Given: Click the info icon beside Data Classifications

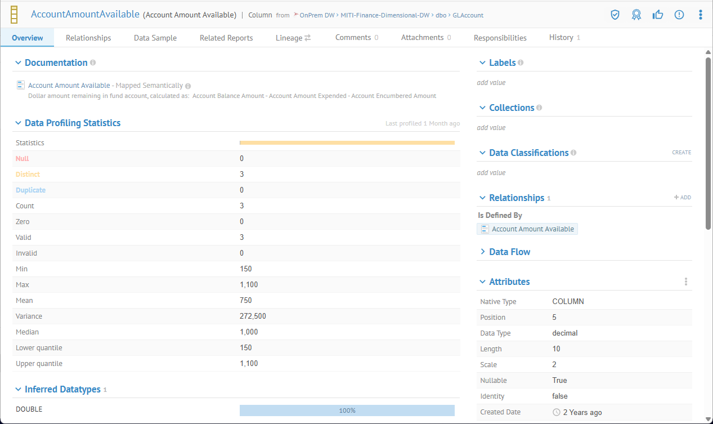Looking at the screenshot, I should (573, 153).
